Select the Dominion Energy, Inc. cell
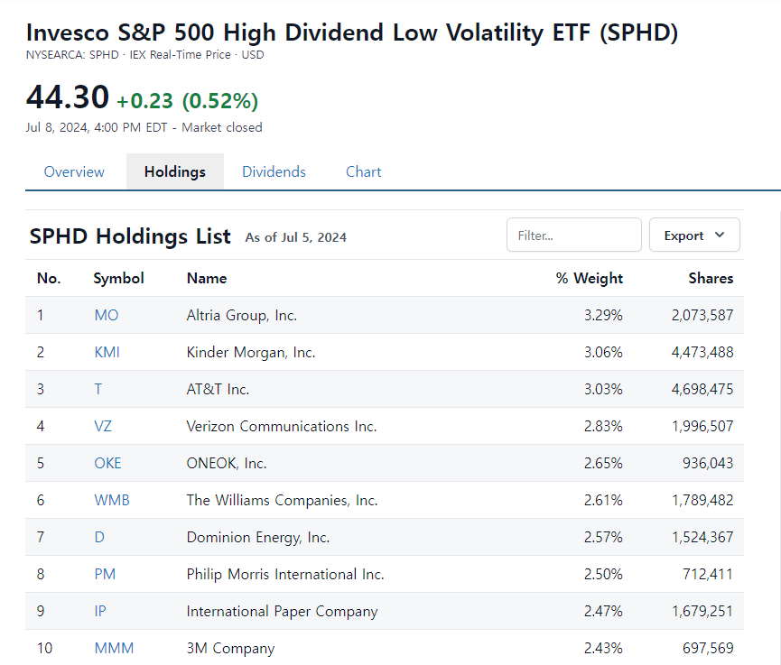The height and width of the screenshot is (665, 781). point(258,537)
